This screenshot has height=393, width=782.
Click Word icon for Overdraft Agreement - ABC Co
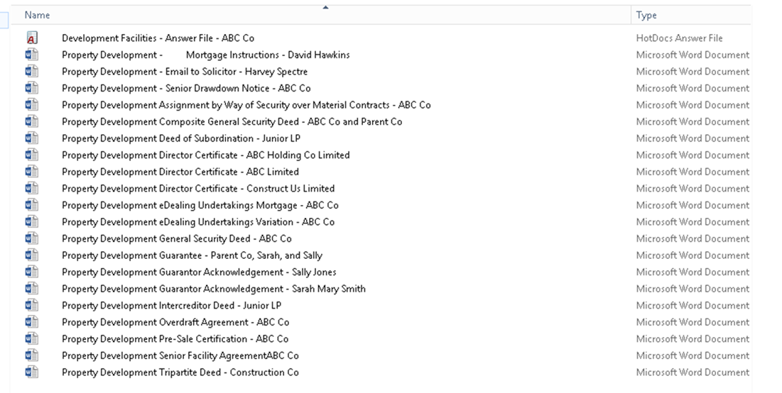pos(32,322)
